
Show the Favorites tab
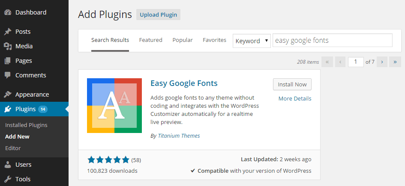tap(214, 40)
